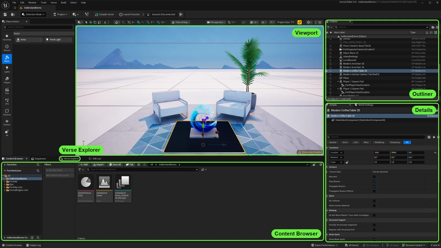Open the Volumes category in Place Actors
Screen dimensions: 441x248
pyautogui.click(x=7, y=112)
